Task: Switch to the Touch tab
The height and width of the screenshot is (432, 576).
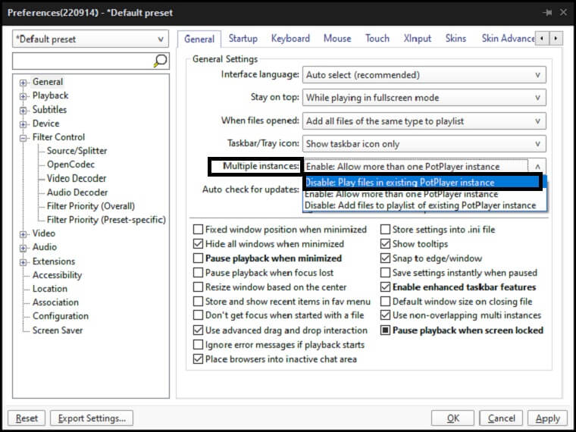Action: click(x=377, y=39)
